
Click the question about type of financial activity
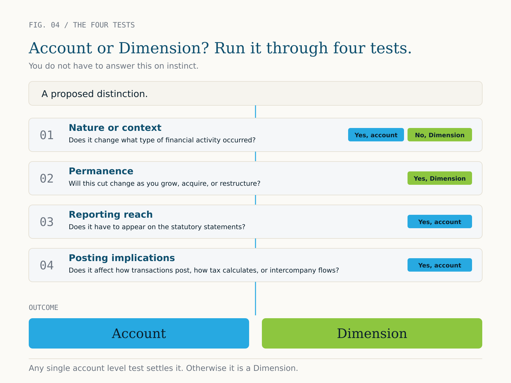162,140
